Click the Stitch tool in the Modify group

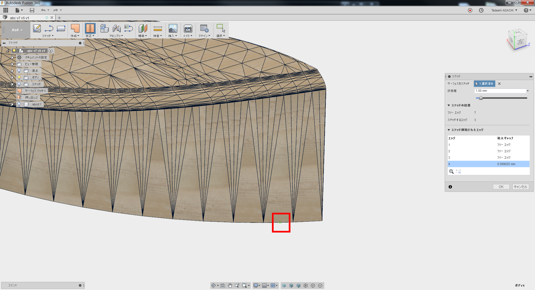pos(90,28)
